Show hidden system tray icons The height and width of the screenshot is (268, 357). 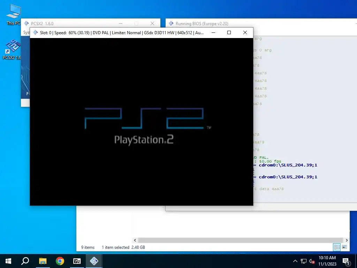click(295, 261)
